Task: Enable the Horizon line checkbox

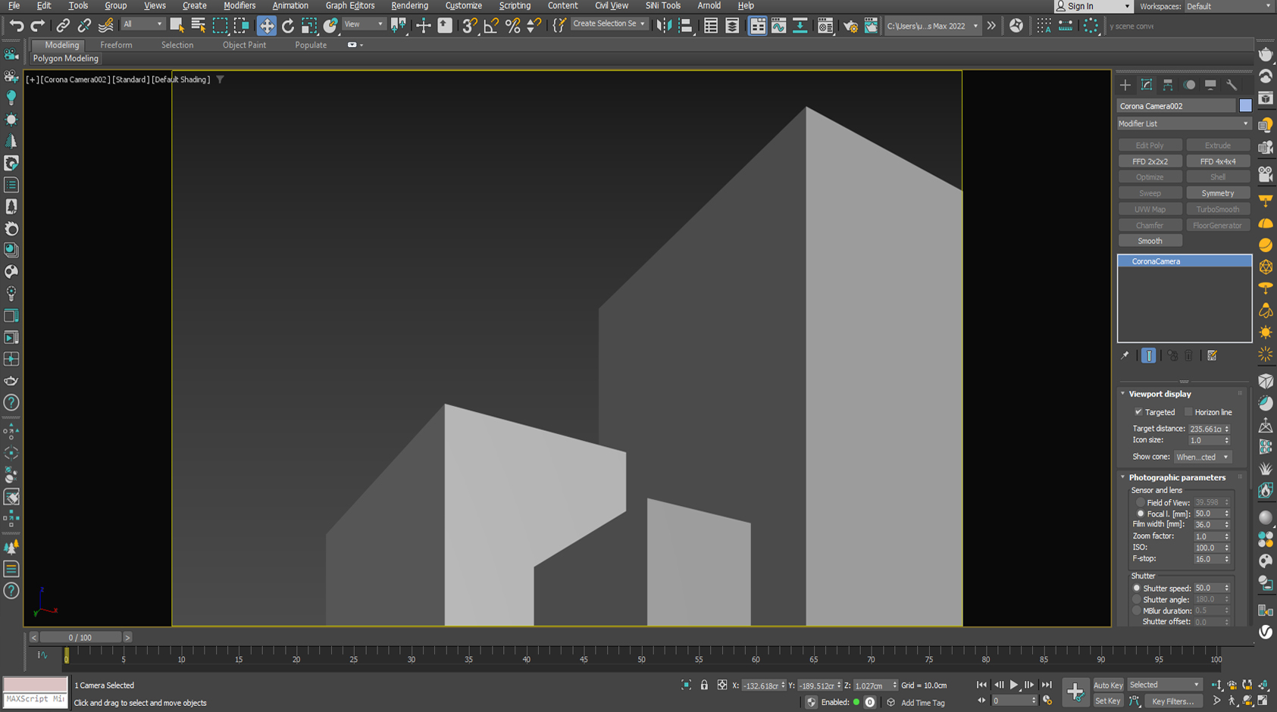Action: (x=1188, y=412)
